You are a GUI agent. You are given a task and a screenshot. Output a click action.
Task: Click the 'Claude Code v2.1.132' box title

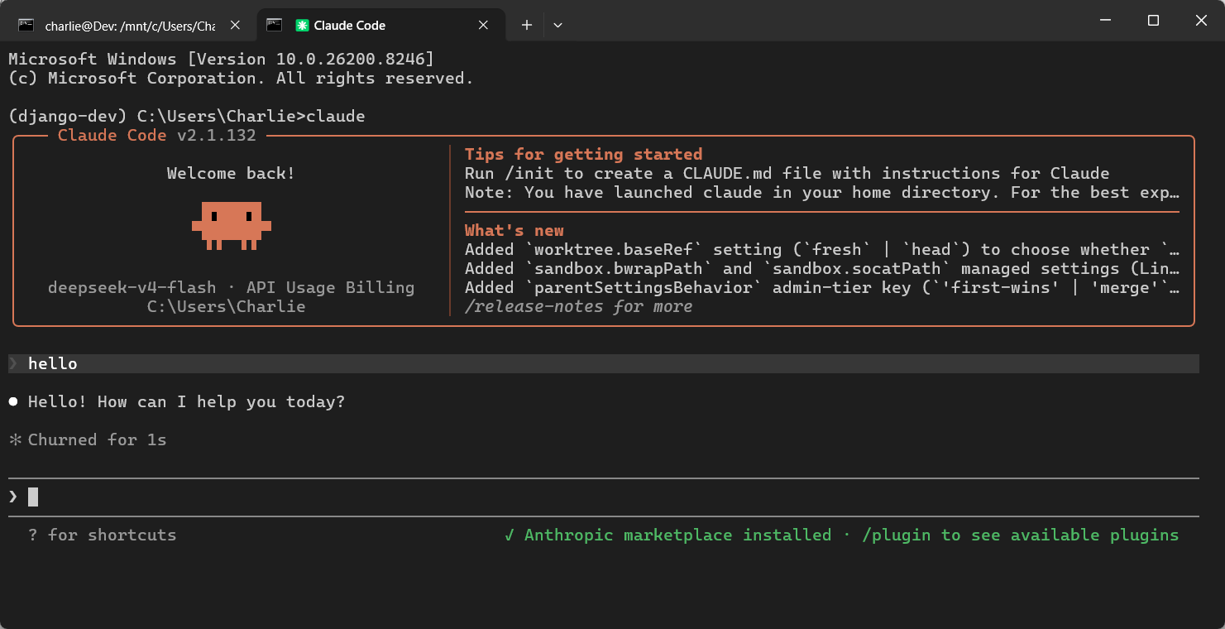click(x=156, y=135)
